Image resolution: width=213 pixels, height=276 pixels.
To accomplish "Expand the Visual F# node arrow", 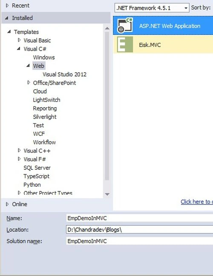I will (19, 159).
